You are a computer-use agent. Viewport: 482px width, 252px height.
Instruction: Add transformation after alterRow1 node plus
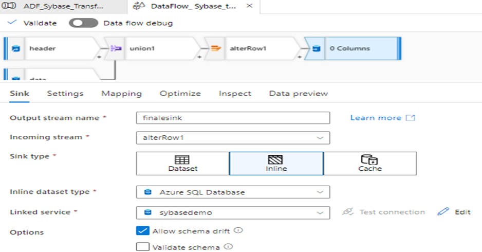pos(300,57)
